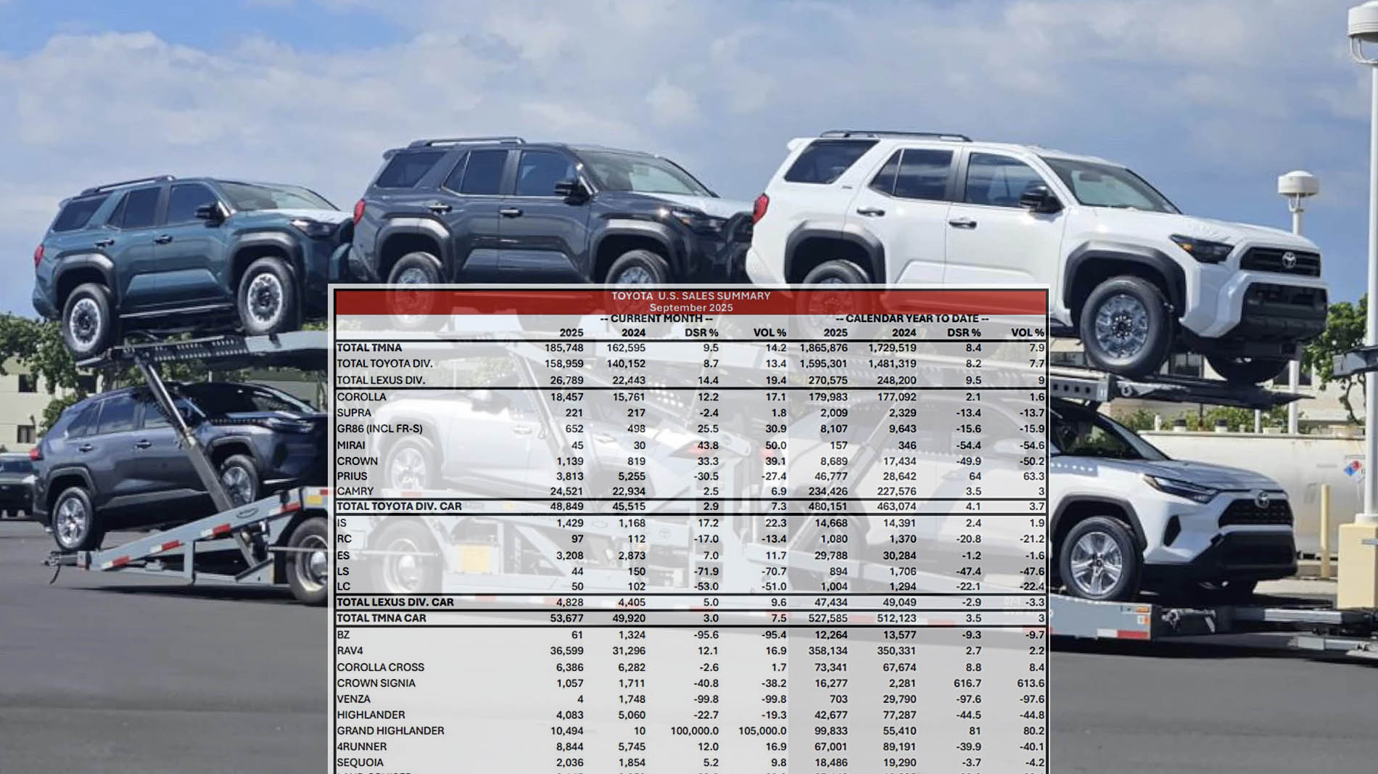Click the 2025 column header
This screenshot has height=774, width=1378.
(573, 334)
